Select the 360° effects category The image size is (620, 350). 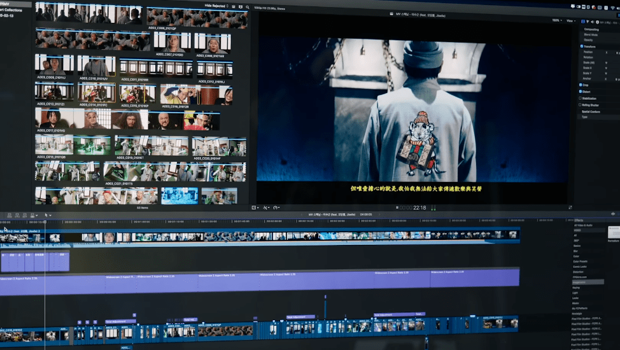[x=576, y=241]
